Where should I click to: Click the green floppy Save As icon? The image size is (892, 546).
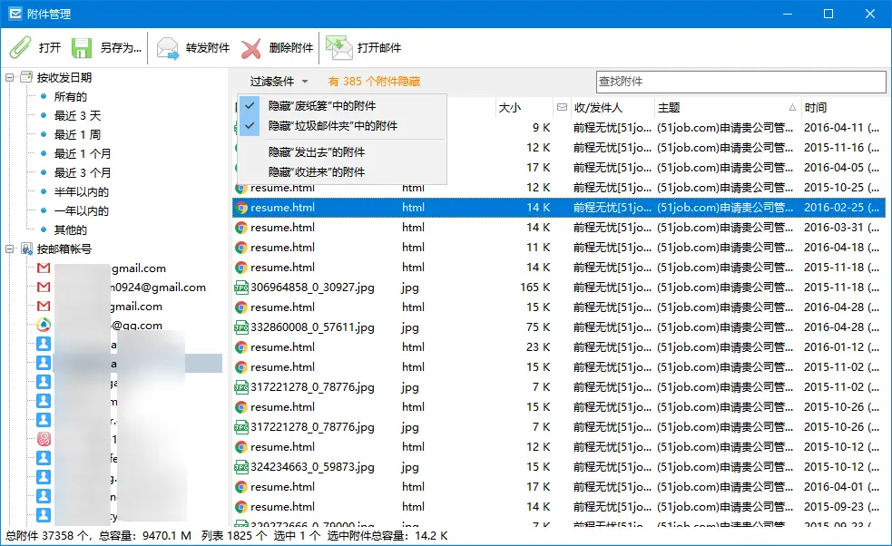coord(82,48)
